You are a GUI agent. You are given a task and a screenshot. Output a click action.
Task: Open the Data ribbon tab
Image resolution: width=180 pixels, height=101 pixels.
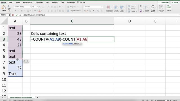point(48,2)
